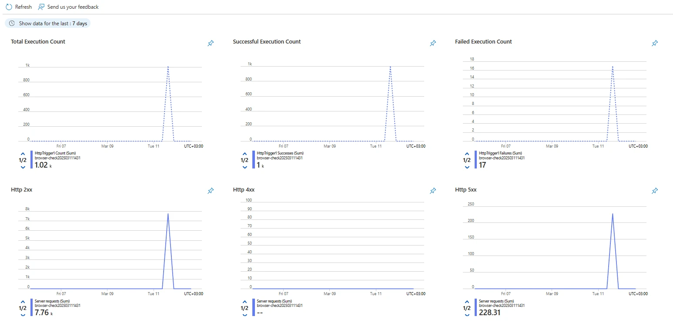This screenshot has width=673, height=323.
Task: Pin the Total Execution Count chart
Action: click(211, 43)
